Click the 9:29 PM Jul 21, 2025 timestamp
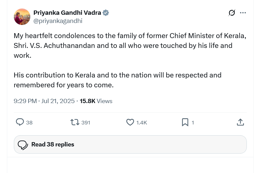Screen dimensions: 260x173 point(44,101)
